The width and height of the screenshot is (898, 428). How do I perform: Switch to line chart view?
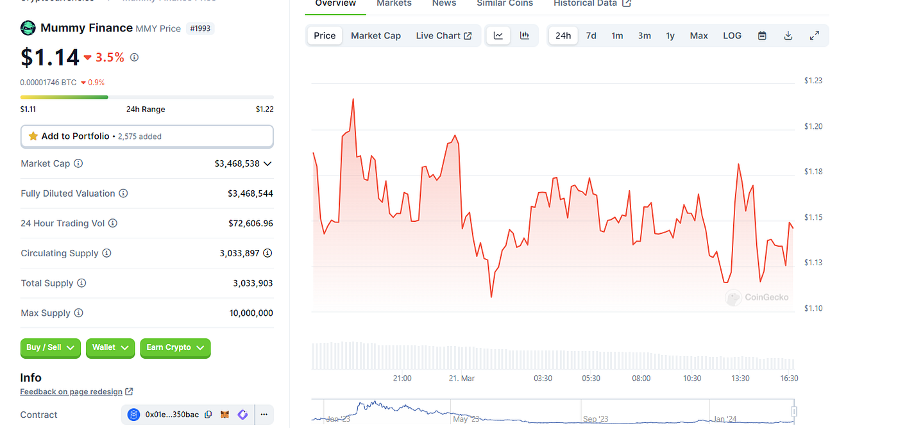(x=498, y=35)
